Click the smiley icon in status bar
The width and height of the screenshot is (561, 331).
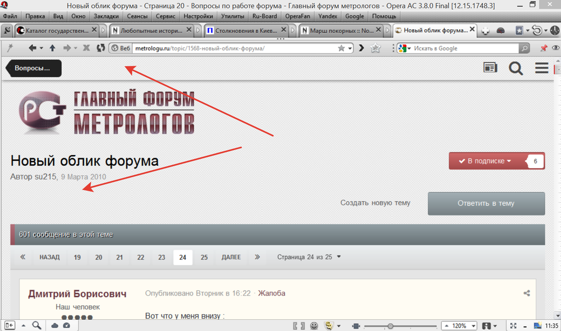314,325
